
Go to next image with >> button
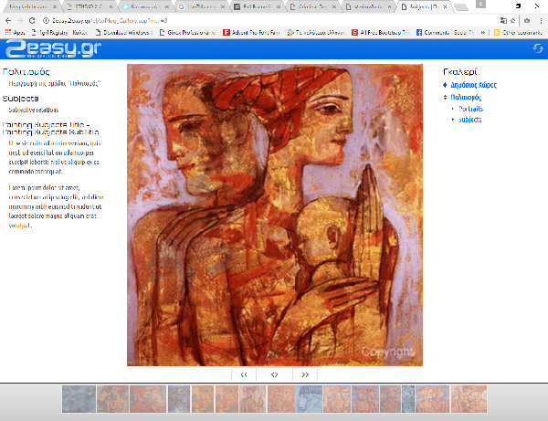pyautogui.click(x=305, y=374)
